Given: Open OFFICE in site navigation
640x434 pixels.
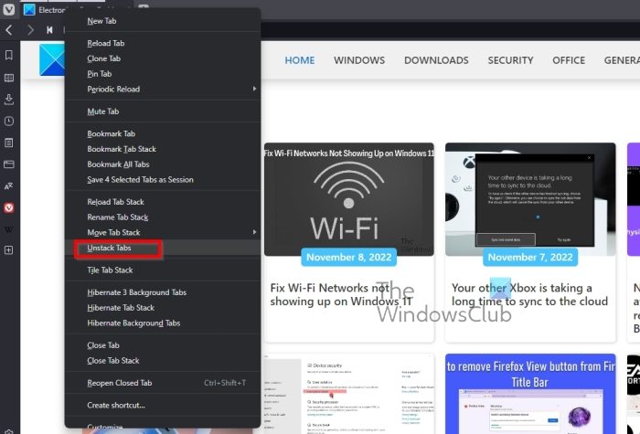Looking at the screenshot, I should click(569, 60).
